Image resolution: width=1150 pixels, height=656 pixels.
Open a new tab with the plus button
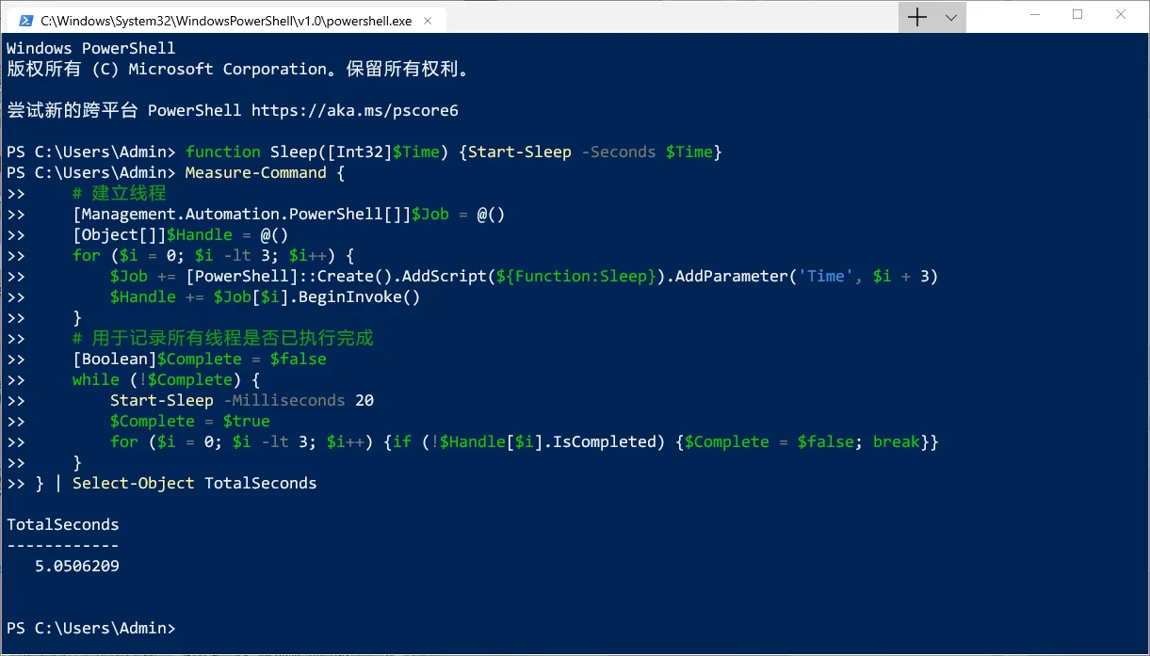916,17
